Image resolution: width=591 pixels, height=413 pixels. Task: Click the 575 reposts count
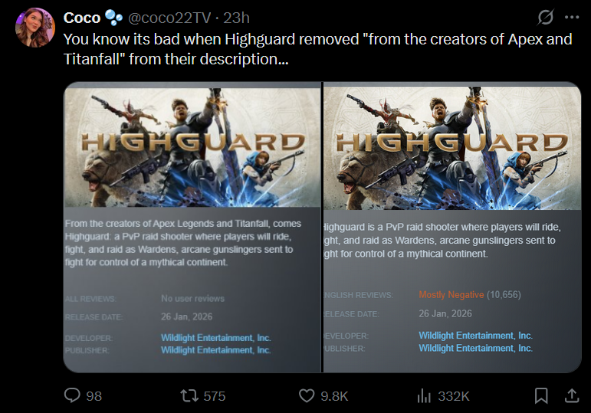(x=215, y=396)
